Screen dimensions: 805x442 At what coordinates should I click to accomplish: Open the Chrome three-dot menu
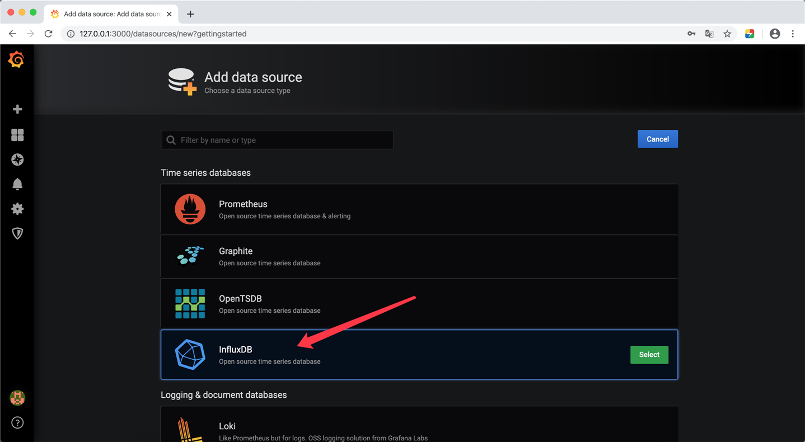(x=793, y=34)
